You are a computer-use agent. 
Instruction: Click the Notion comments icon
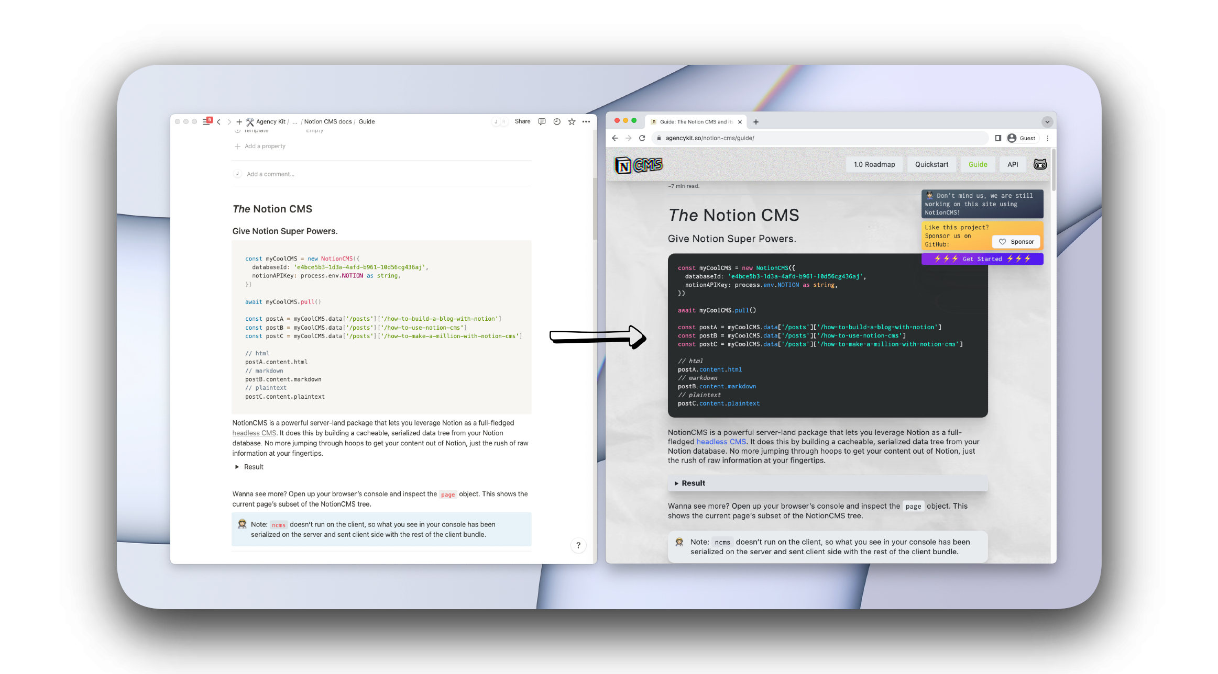[542, 121]
